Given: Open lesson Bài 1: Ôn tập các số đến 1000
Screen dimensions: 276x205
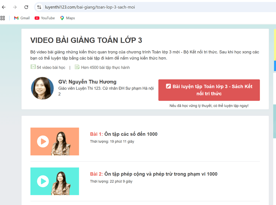Looking at the screenshot, I should [x=124, y=134].
